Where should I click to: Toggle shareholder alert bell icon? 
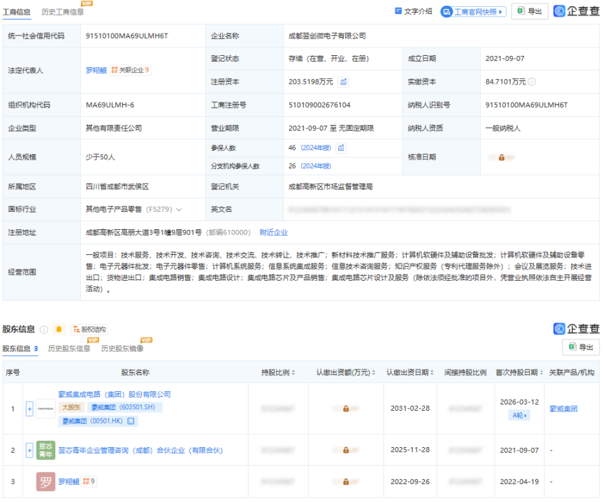(x=59, y=330)
